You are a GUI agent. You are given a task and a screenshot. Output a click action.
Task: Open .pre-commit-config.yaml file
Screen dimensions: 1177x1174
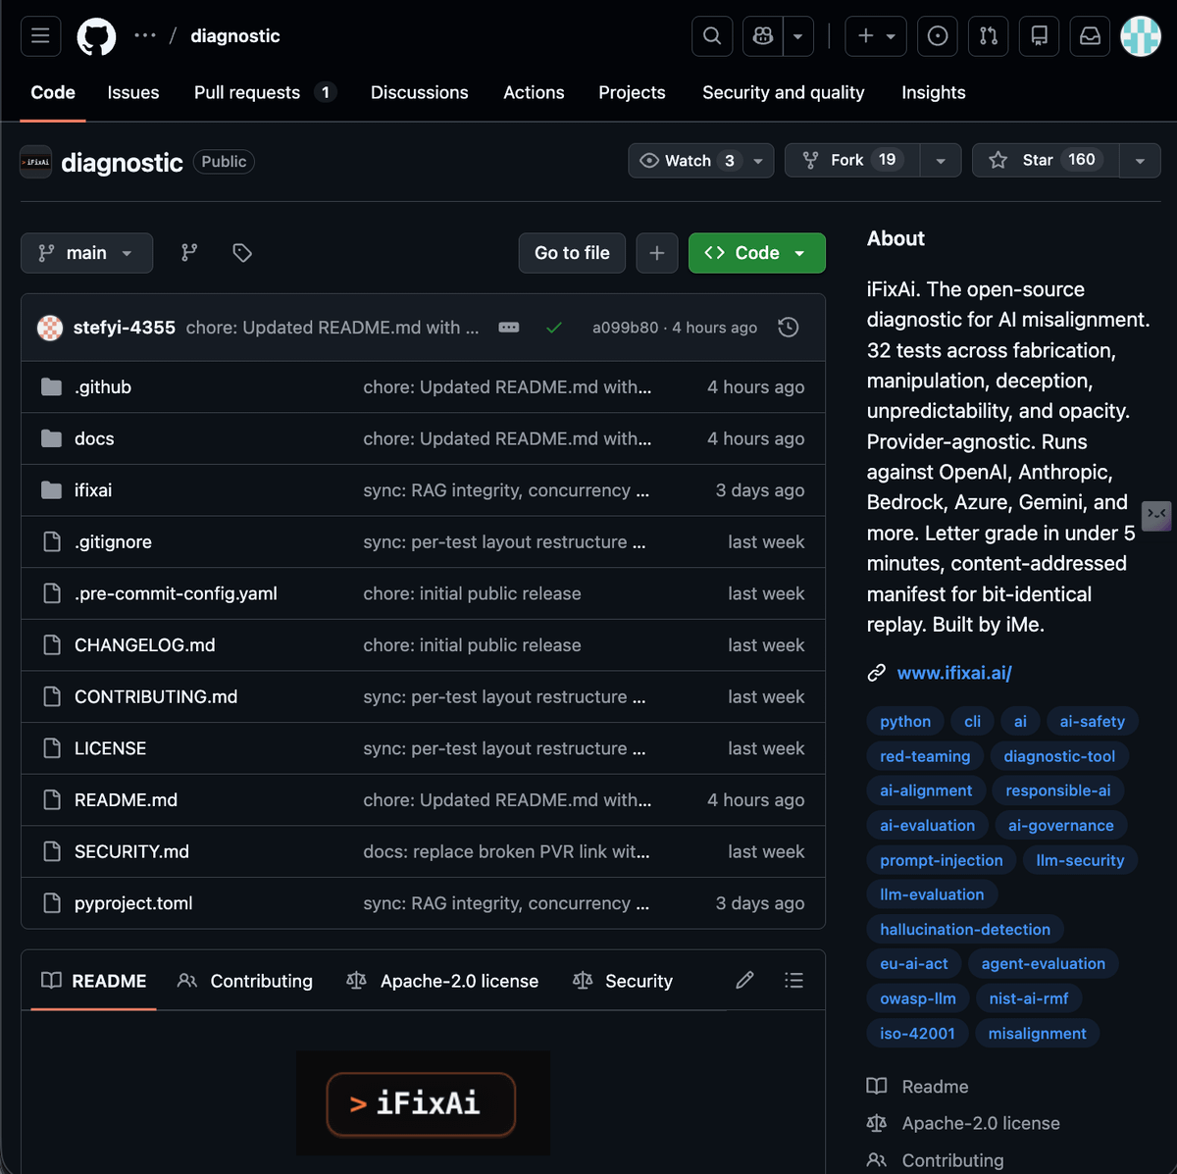pos(176,593)
